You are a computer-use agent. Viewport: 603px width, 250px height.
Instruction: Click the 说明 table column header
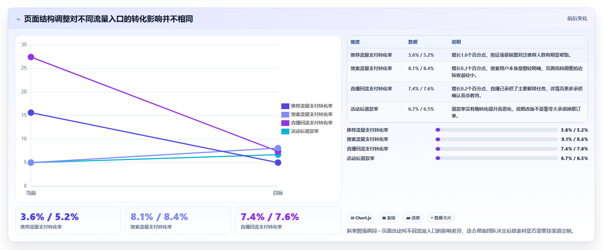point(456,42)
